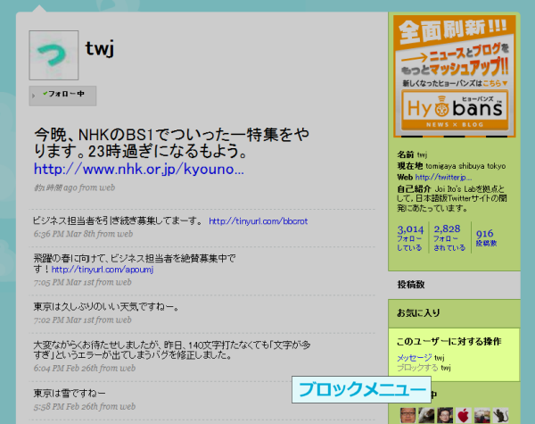535x424 pixels.
Task: Click the tweet text 東京は雪ですねー
Action: coord(70,394)
